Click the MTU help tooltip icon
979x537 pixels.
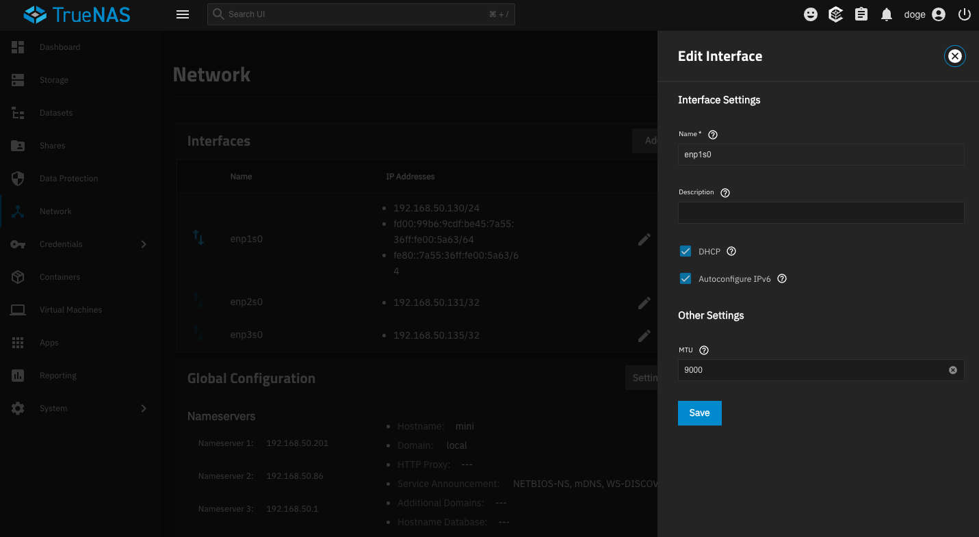704,350
